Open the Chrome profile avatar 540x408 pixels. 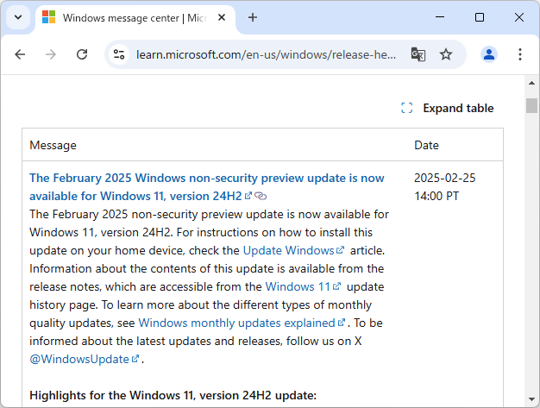coord(489,54)
